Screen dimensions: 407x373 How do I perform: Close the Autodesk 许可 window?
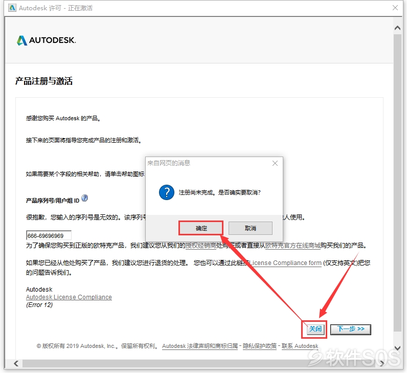coord(395,8)
